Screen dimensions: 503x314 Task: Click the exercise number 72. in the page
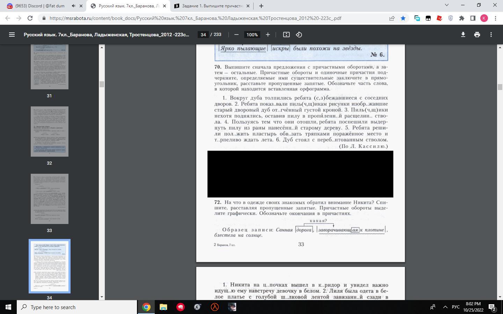pyautogui.click(x=218, y=202)
